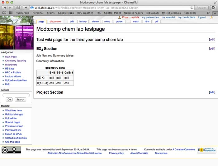The image size is (218, 166).
Task: Open the HuntGroup bookmark
Action: pos(22,13)
